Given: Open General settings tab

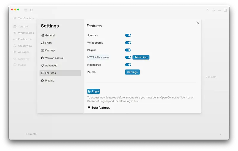Looking at the screenshot, I should click(60, 35).
